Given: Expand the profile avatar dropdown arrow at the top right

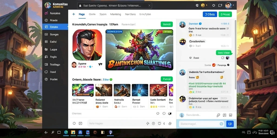Looking at the screenshot, I should click(x=233, y=5).
